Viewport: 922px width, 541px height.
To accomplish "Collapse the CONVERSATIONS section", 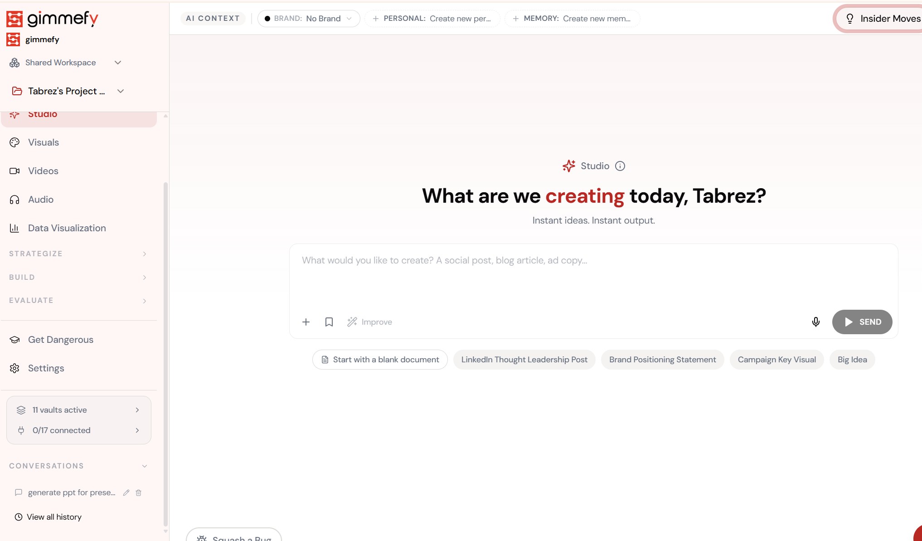I will [144, 466].
